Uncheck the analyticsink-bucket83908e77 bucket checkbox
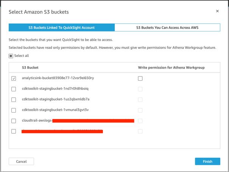This screenshot has height=172, width=229. [14, 78]
